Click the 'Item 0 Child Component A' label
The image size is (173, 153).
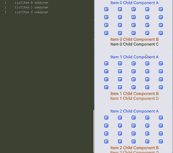[x=135, y=3]
